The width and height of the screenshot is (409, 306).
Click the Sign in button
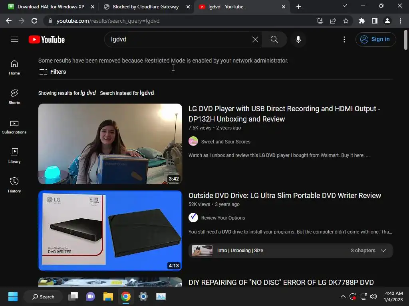(375, 39)
